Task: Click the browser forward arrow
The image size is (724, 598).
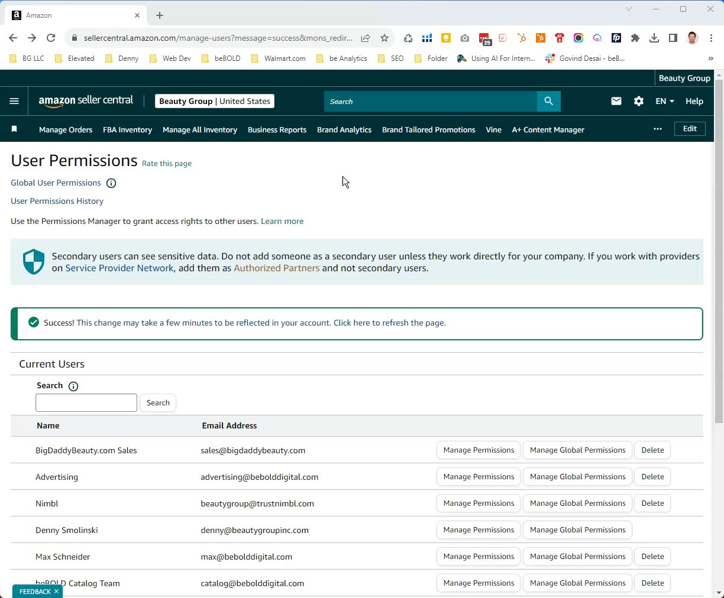Action: click(x=32, y=38)
